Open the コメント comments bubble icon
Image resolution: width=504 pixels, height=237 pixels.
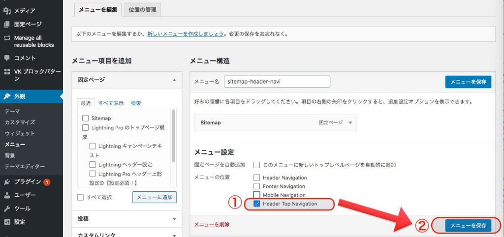tap(7, 58)
